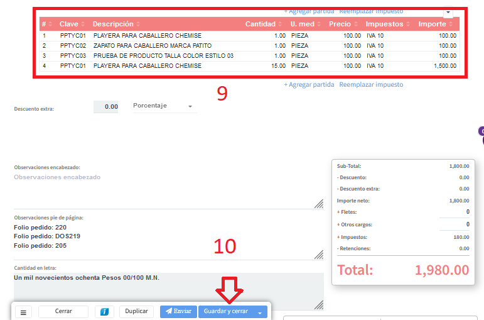Sort table by Clave column arrows
This screenshot has width=484, height=320.
click(x=84, y=25)
